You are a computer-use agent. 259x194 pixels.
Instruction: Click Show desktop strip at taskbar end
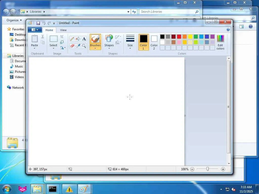[x=257, y=189]
